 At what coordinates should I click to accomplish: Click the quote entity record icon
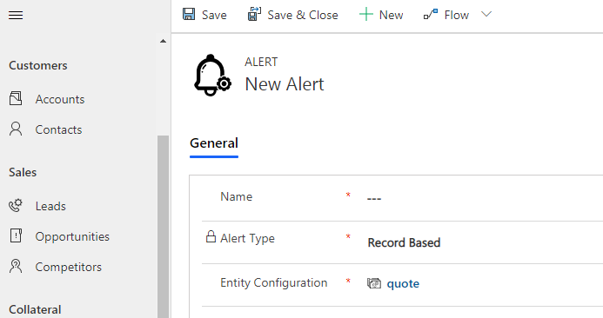point(374,283)
